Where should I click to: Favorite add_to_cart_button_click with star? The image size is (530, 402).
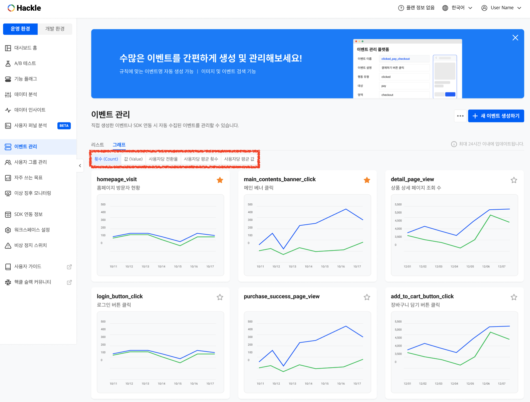(514, 297)
